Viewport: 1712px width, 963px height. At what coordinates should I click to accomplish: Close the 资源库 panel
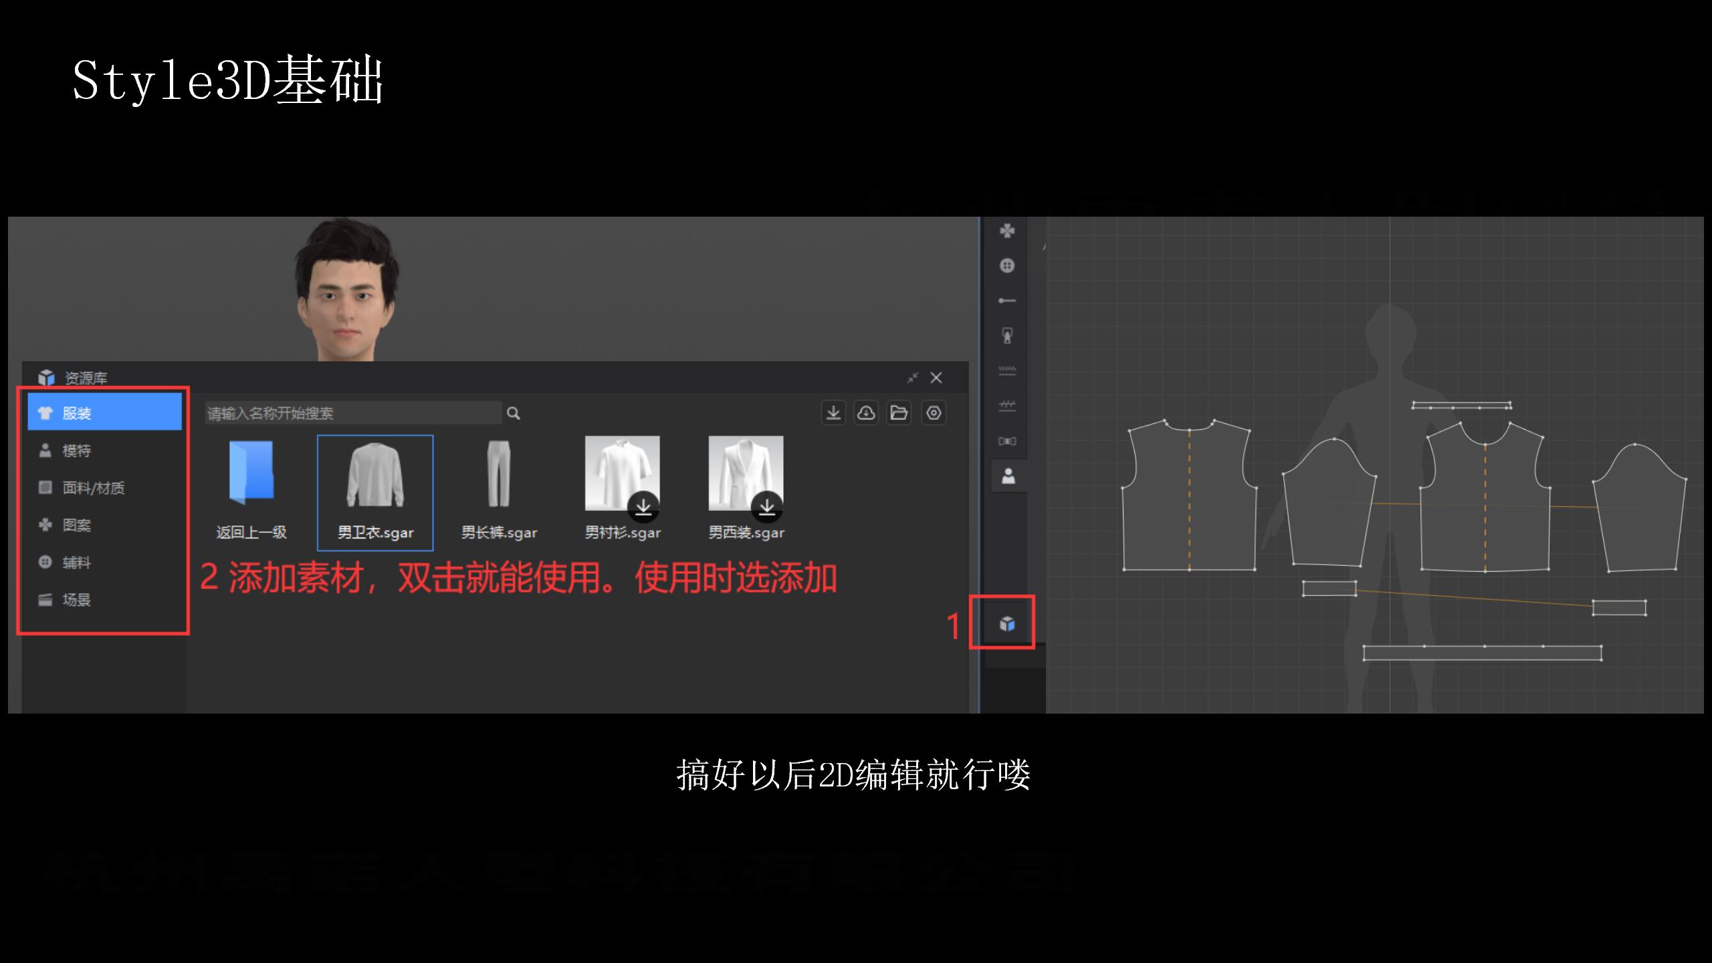click(x=936, y=378)
